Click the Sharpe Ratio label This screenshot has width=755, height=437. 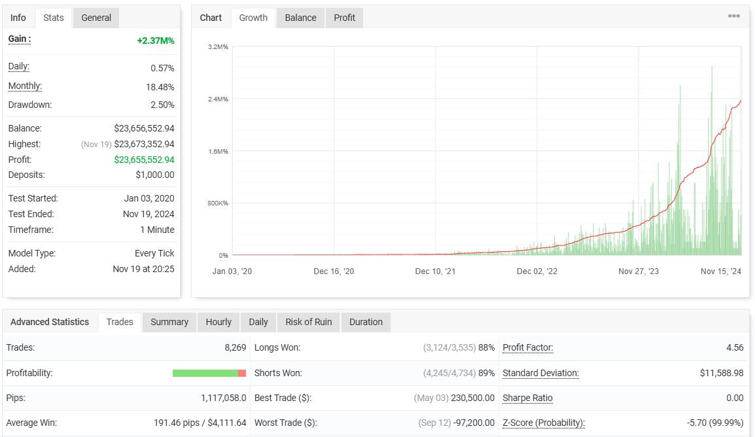(x=527, y=398)
